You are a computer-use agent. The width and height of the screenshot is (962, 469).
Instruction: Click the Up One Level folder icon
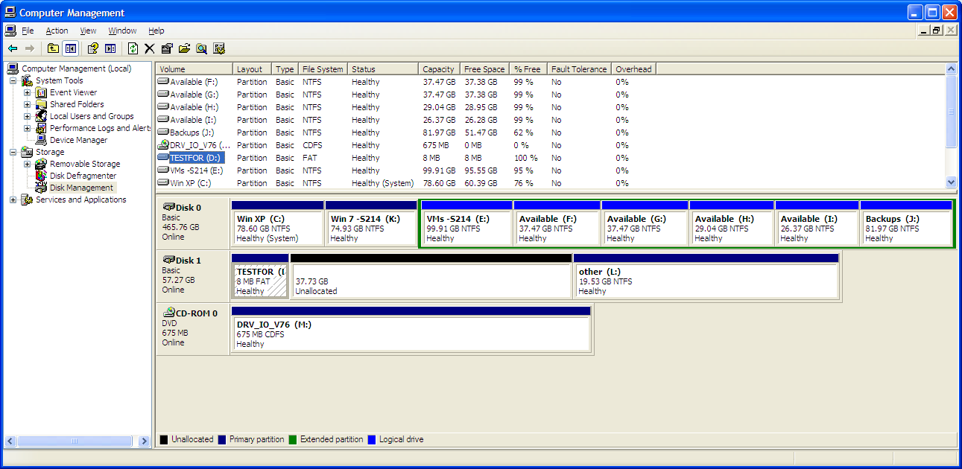coord(53,48)
